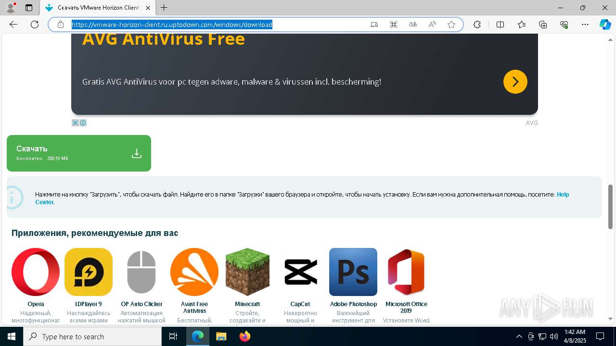Open the notification center
This screenshot has width=616, height=346.
pyautogui.click(x=600, y=336)
